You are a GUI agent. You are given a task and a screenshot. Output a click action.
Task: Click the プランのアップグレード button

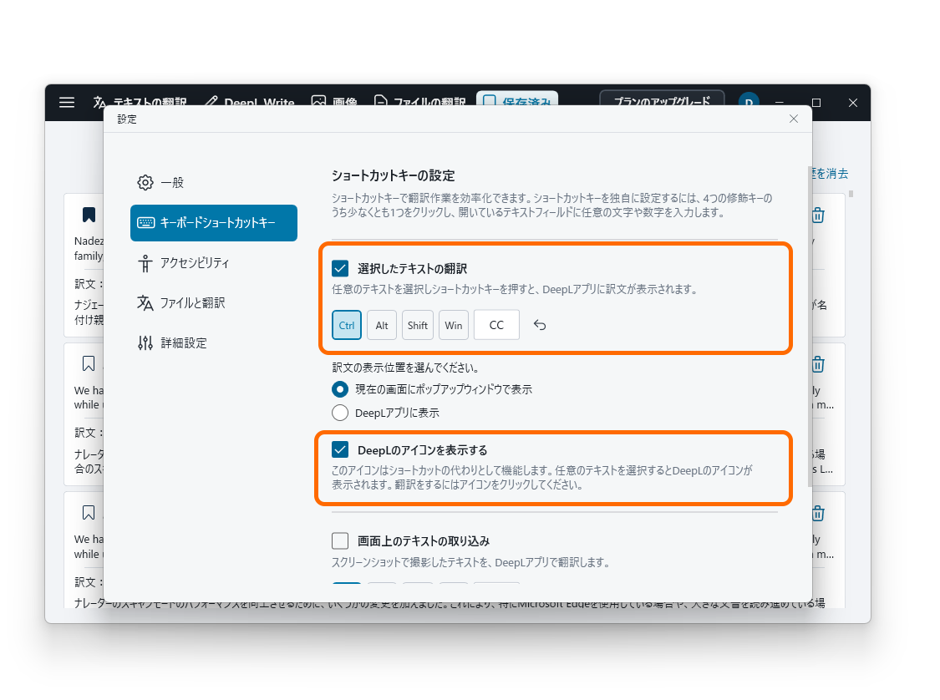pyautogui.click(x=662, y=99)
